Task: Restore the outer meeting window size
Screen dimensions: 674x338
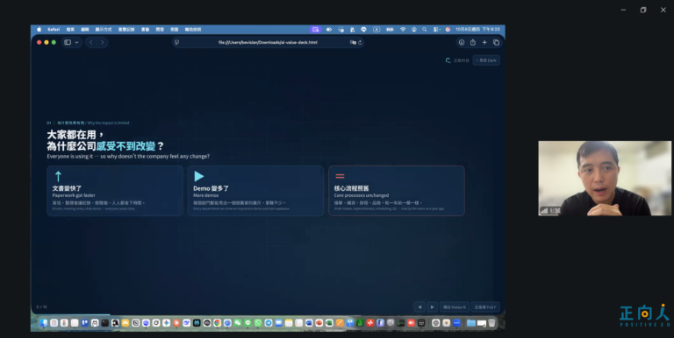Action: coord(643,10)
